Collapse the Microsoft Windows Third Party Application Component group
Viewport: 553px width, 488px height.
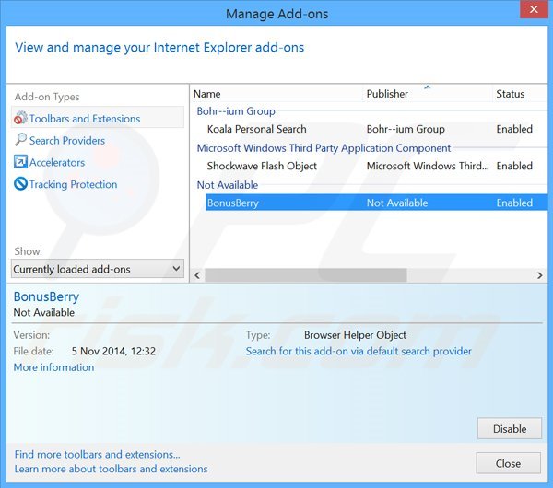point(324,148)
